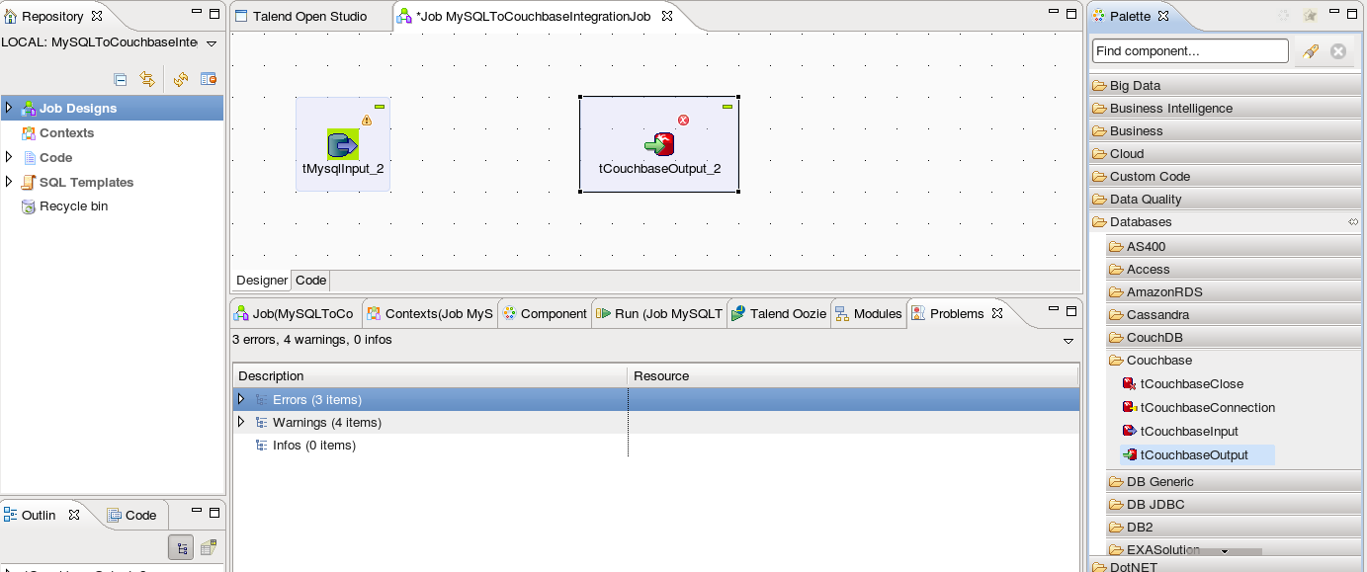Click the filter settings icon in Repository toolbar
1367x572 pixels.
(x=209, y=80)
